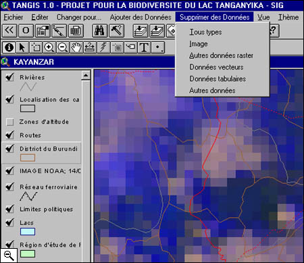Uncheck the Localisation des ca theme checkbox
Image resolution: width=304 pixels, height=263 pixels.
point(9,99)
